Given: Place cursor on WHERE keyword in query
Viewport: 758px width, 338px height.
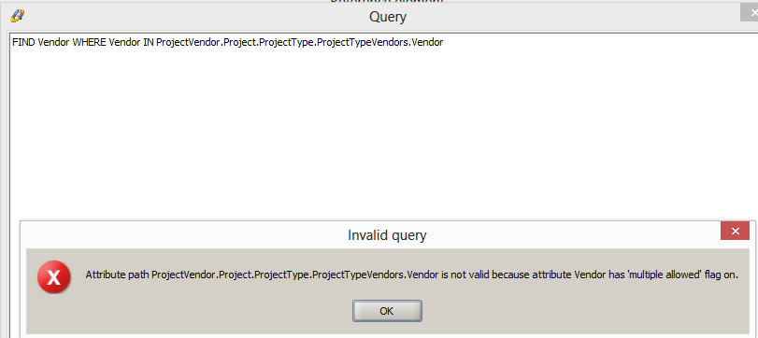Looking at the screenshot, I should tap(89, 43).
